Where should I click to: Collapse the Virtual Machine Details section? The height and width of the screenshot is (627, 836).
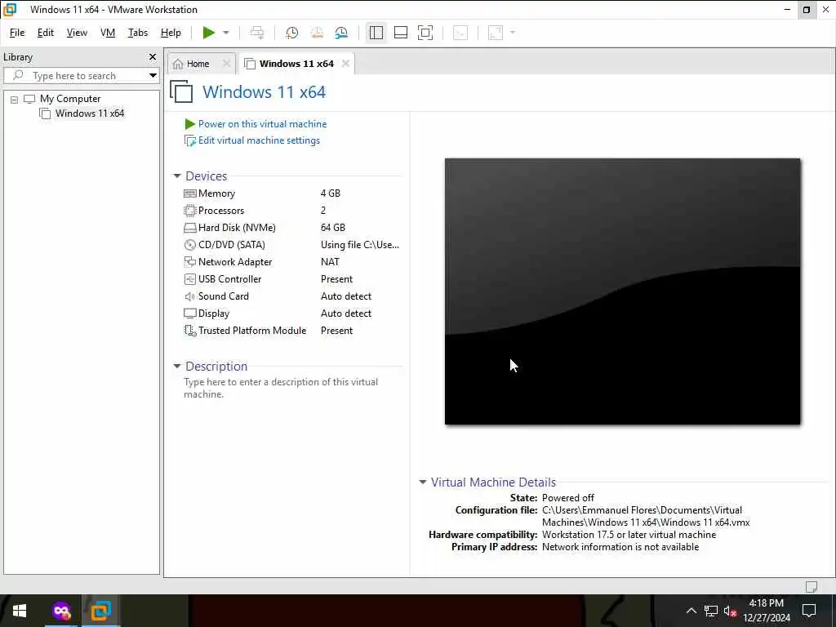(x=423, y=482)
